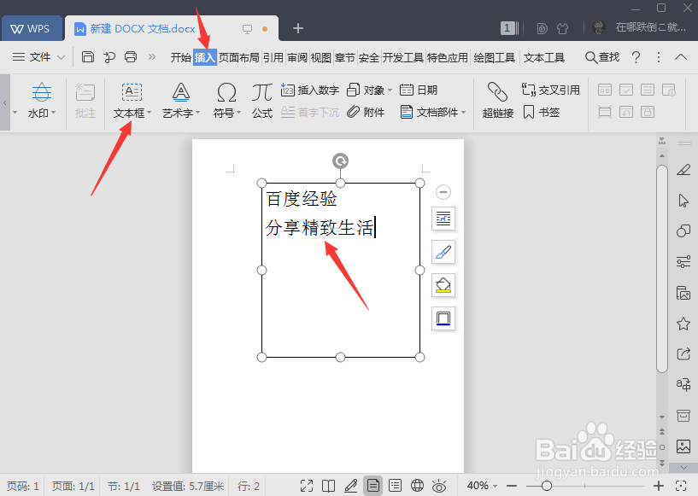Open the 文件 (File) menu
Image resolution: width=698 pixels, height=496 pixels.
pos(38,57)
